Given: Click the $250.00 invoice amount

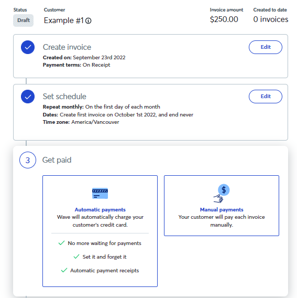Looking at the screenshot, I should [x=224, y=19].
